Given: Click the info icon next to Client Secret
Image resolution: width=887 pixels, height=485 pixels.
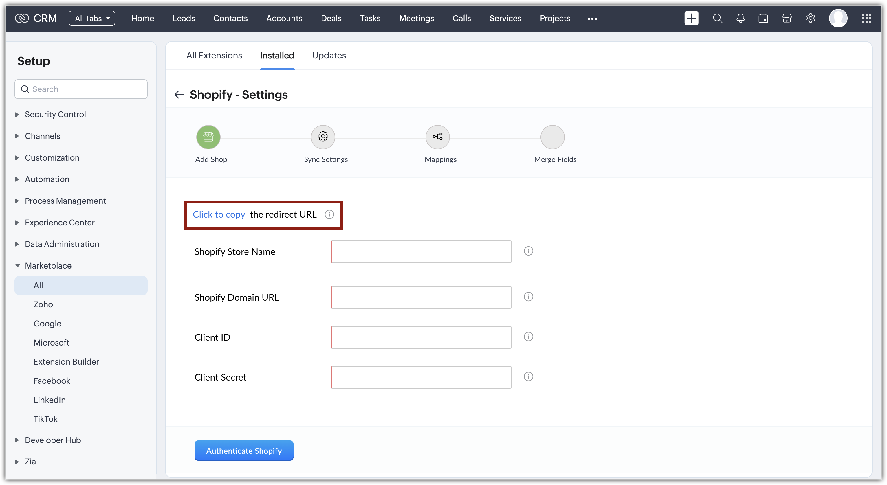Looking at the screenshot, I should click(528, 376).
